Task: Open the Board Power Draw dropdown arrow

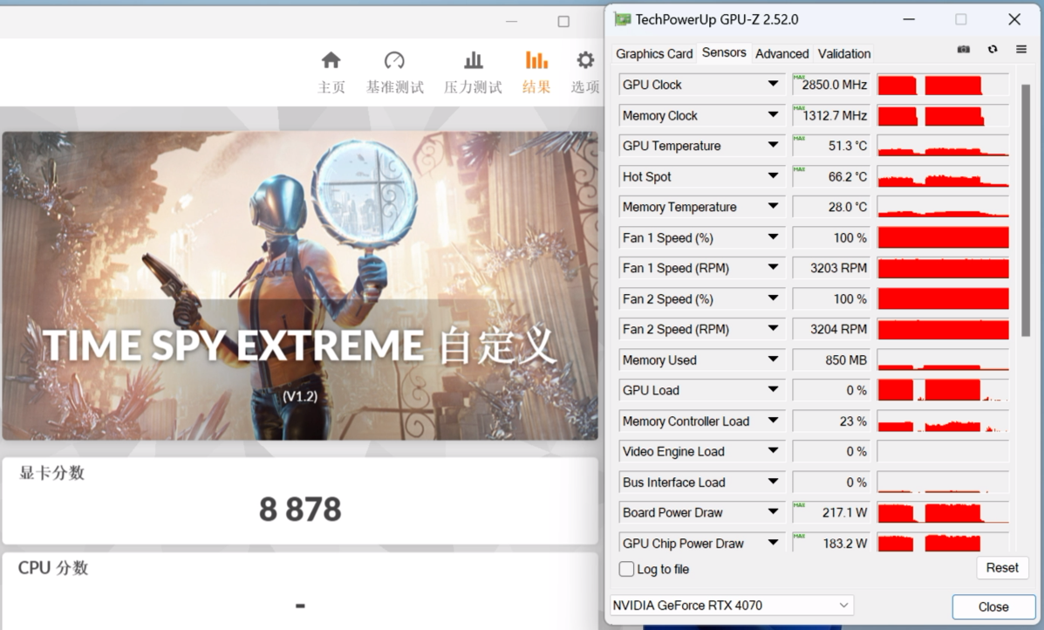Action: [773, 512]
